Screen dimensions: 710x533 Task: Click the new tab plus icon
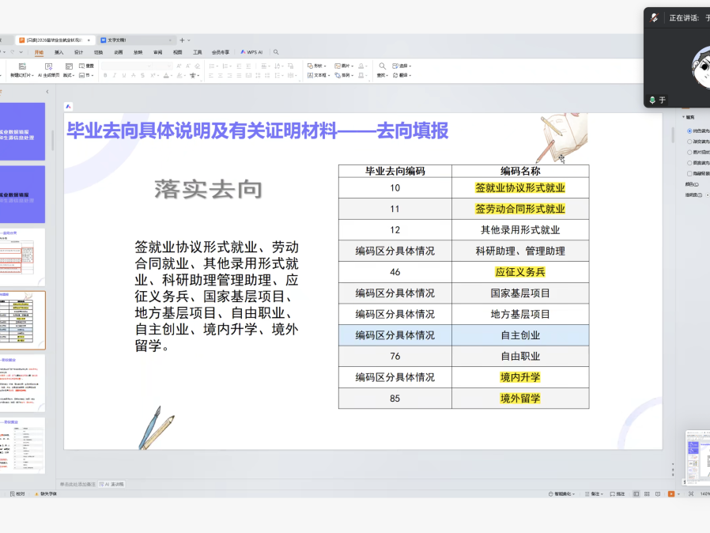coord(182,40)
